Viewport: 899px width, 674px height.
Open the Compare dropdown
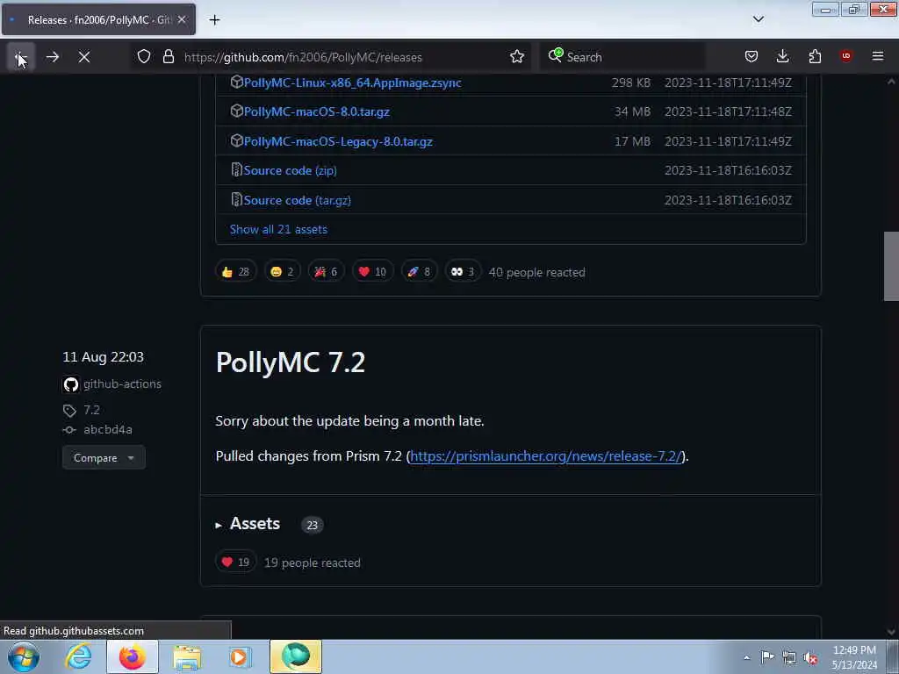pos(104,457)
